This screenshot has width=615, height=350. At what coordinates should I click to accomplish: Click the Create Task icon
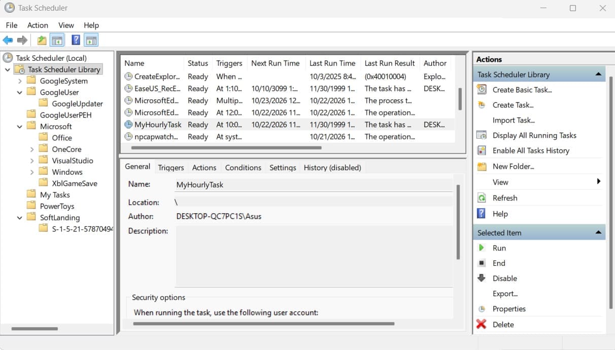click(482, 105)
